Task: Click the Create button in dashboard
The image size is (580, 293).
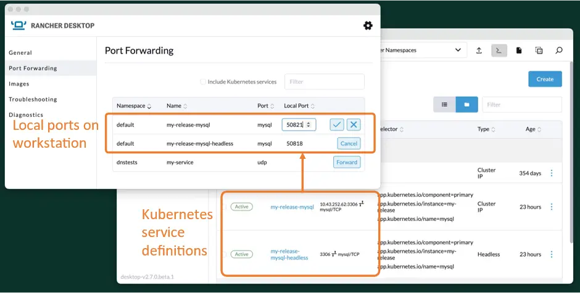Action: (x=545, y=79)
